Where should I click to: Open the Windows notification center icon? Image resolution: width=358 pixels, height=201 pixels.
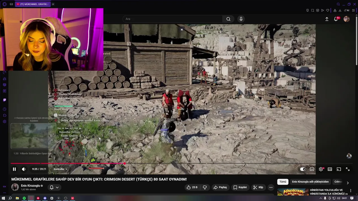tap(352, 198)
